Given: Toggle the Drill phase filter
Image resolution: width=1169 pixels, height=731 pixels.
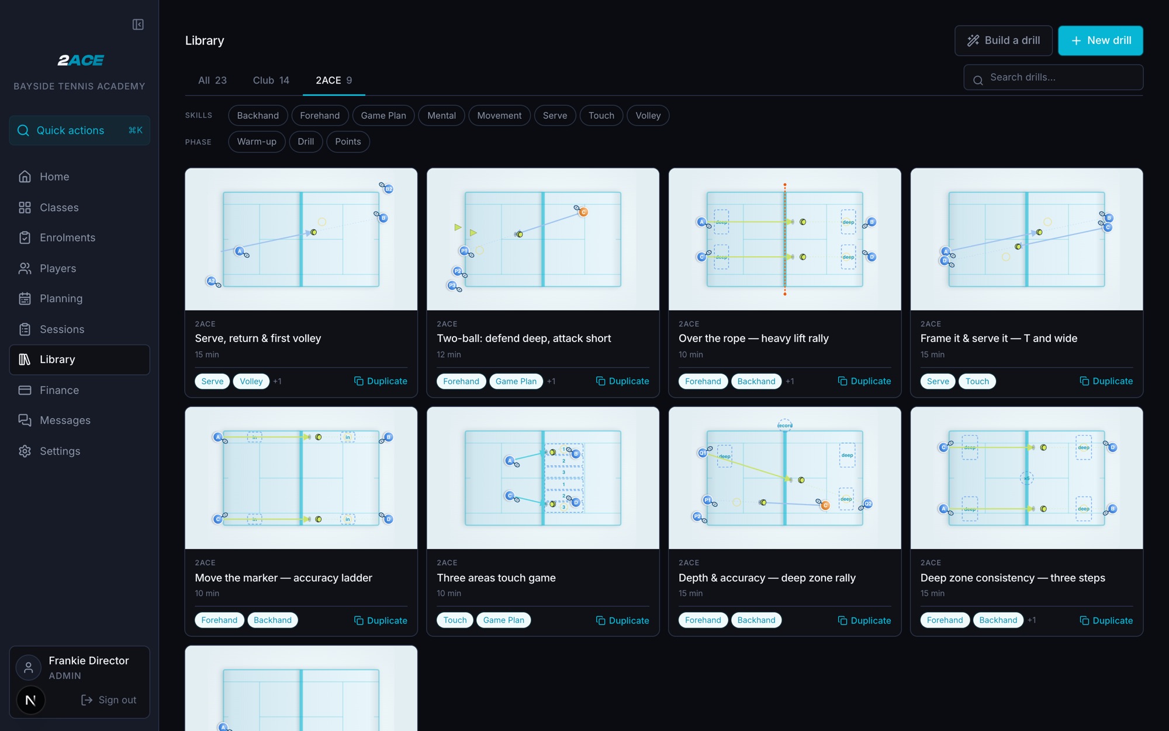Looking at the screenshot, I should (306, 142).
